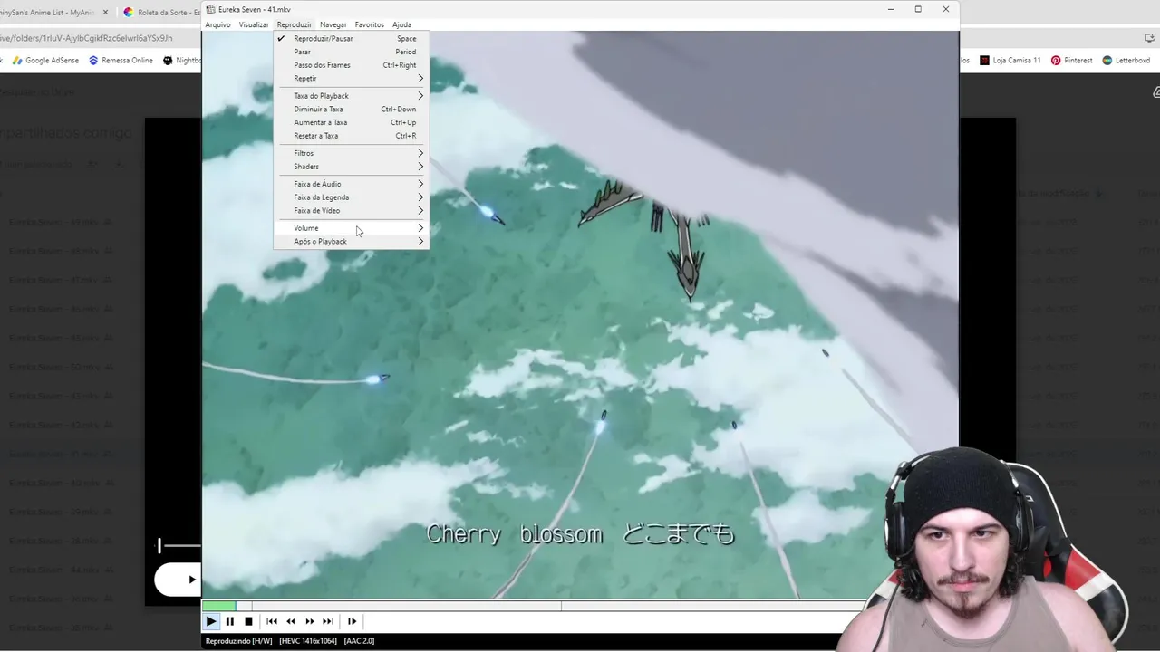The height and width of the screenshot is (652, 1160).
Task: Open Remessa Online bookmark
Action: click(121, 61)
